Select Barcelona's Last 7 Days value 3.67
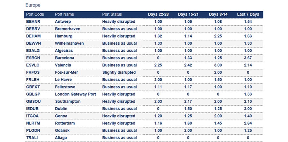The width and height of the screenshot is (288, 142). click(x=248, y=58)
